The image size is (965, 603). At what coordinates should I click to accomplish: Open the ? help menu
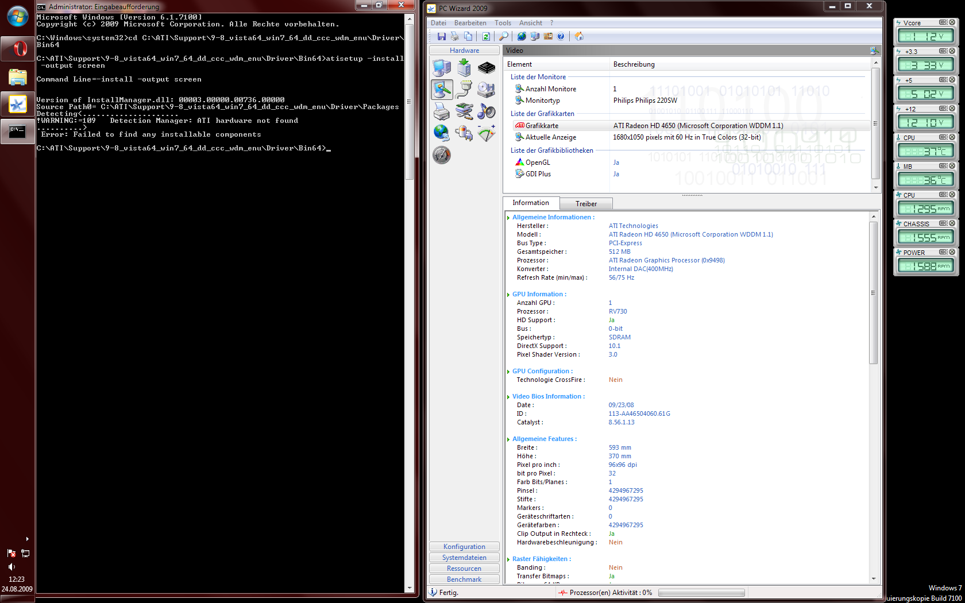click(x=551, y=23)
